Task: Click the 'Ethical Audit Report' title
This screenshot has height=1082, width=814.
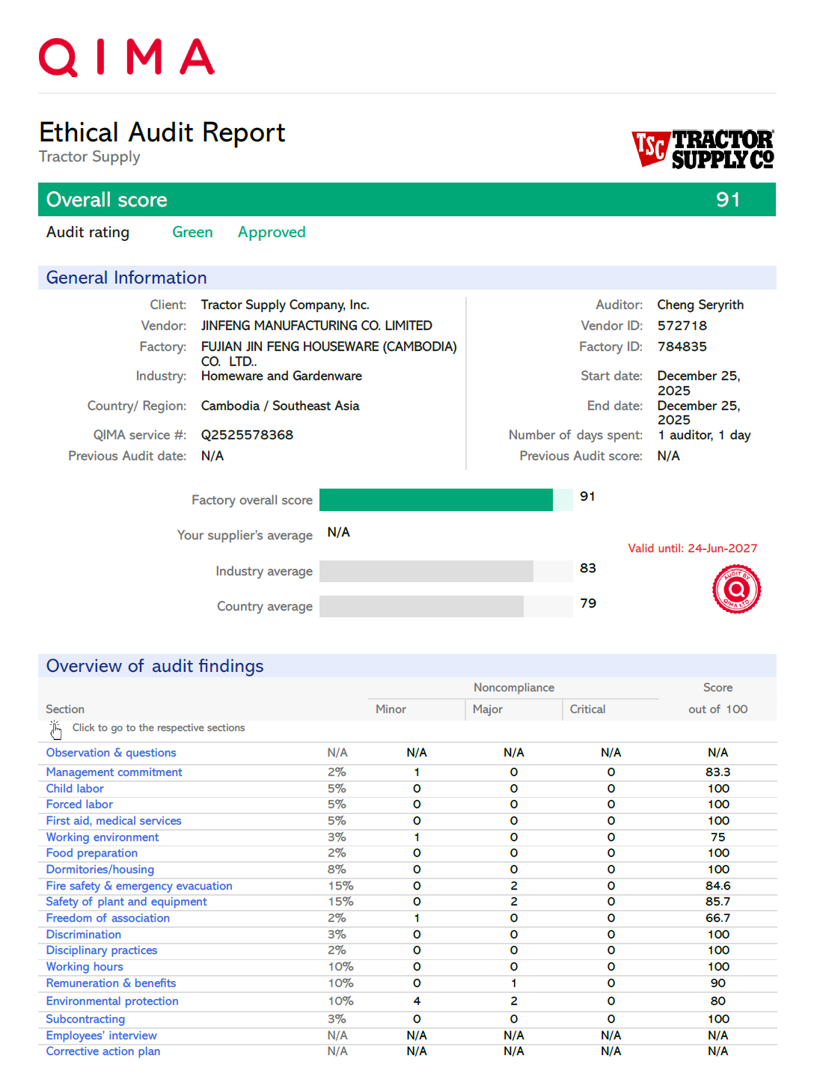Action: 162,133
